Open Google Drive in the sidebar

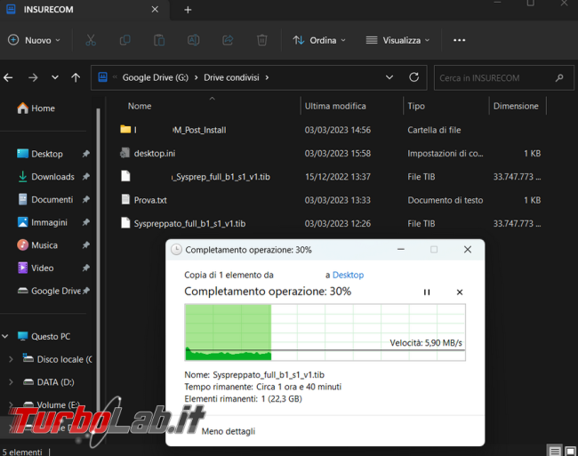[x=49, y=291]
